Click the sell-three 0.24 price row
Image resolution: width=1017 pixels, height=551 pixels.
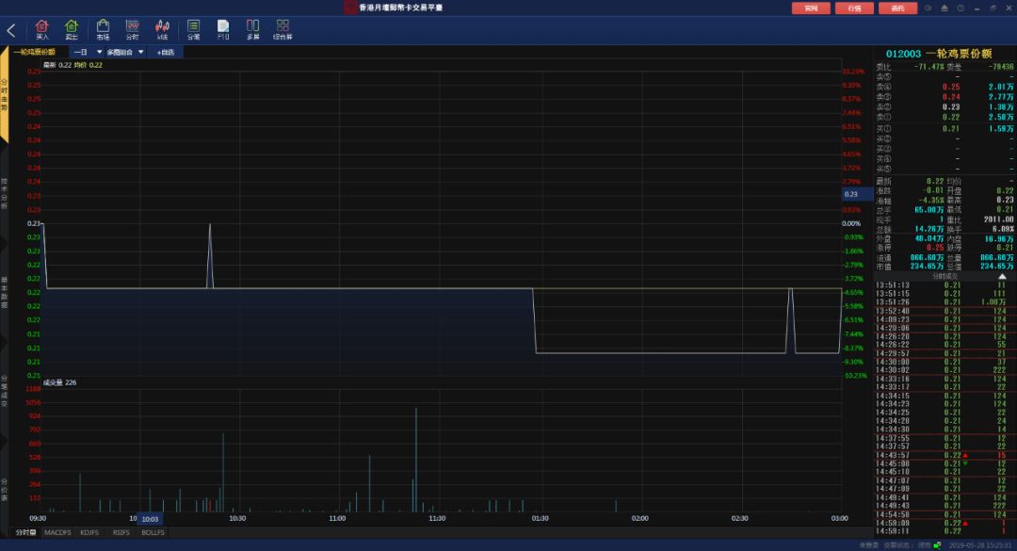944,97
